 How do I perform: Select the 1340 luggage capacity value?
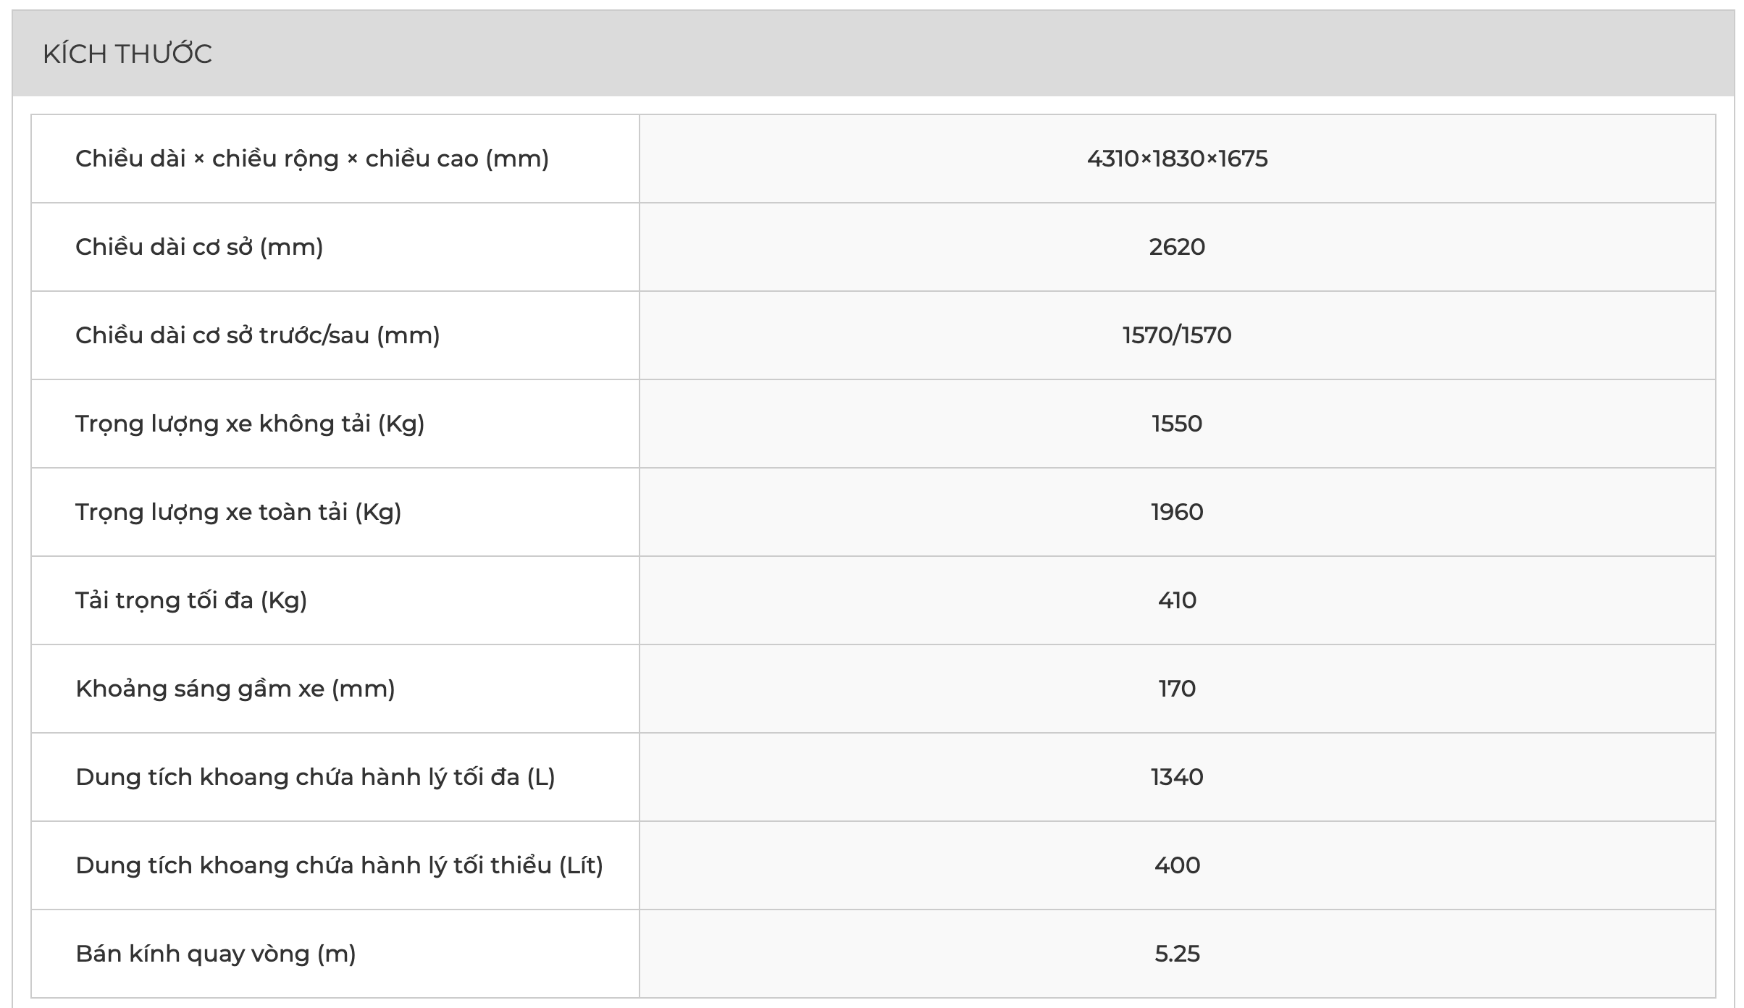tap(1177, 777)
